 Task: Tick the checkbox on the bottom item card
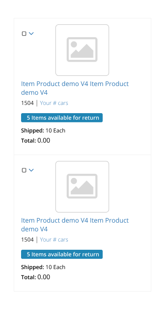(x=24, y=170)
